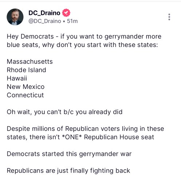Click the word "gerrymander" in the first line

[x=124, y=37]
